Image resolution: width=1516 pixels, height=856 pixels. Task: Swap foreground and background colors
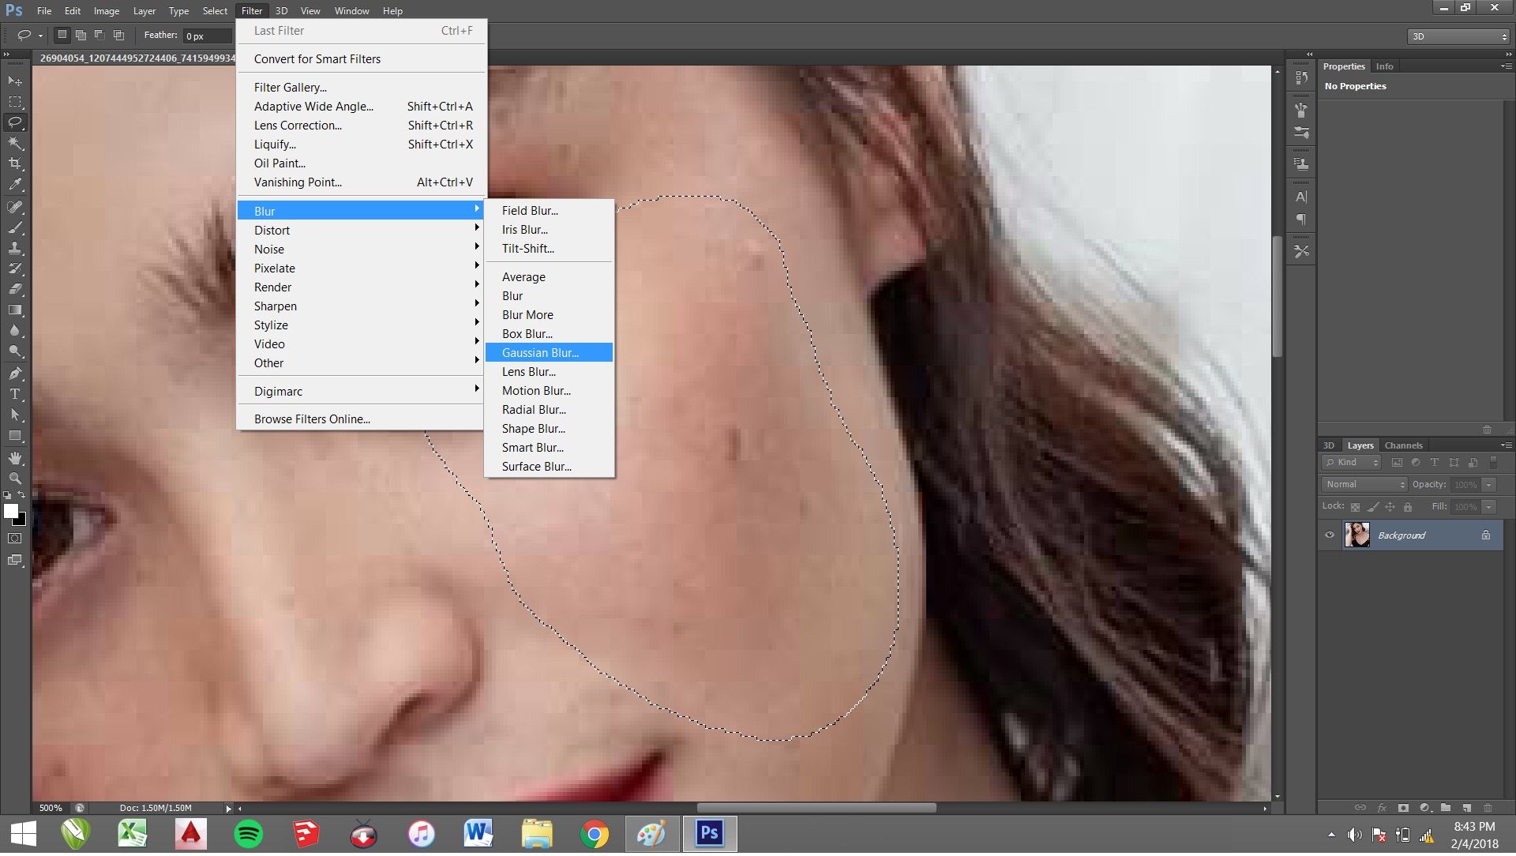21,496
